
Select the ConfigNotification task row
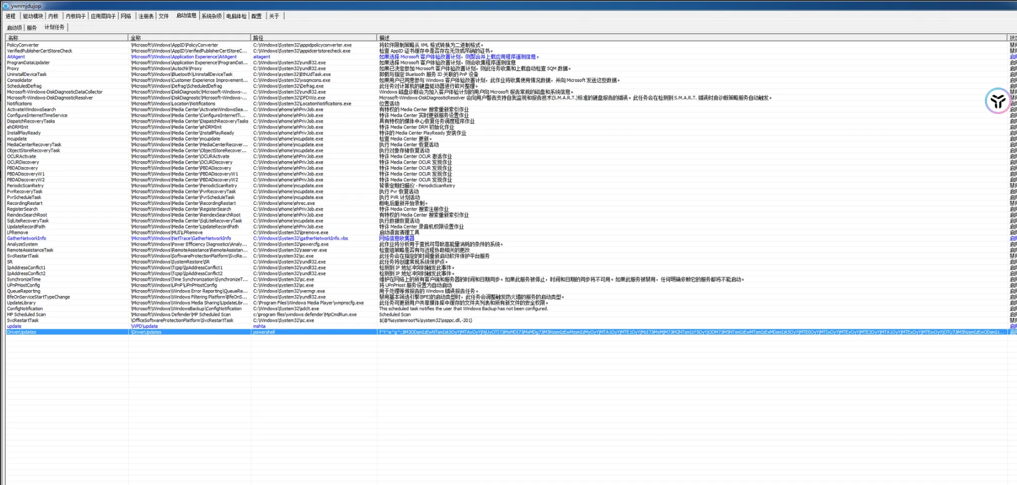click(x=511, y=308)
